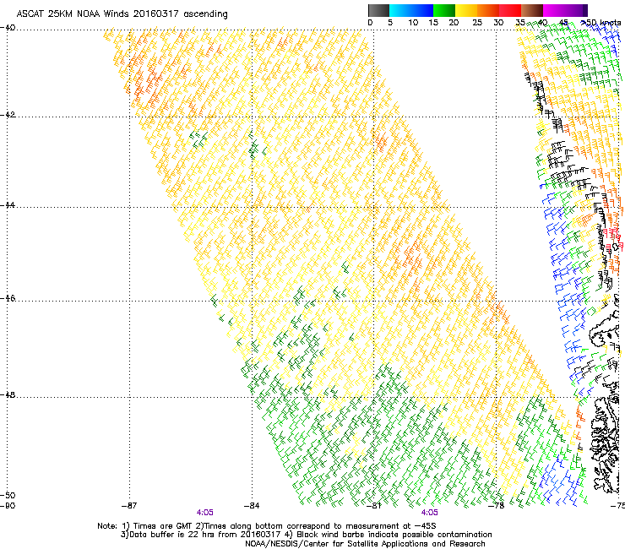The width and height of the screenshot is (625, 549).
Task: Click the '10' label under the color bar
Action: coord(413,23)
